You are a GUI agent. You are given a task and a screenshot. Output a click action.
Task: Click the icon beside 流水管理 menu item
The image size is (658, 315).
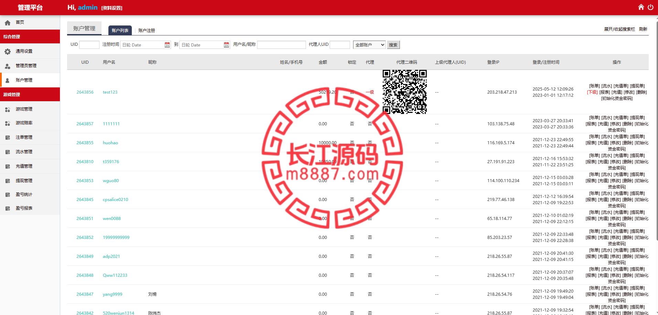pos(8,152)
